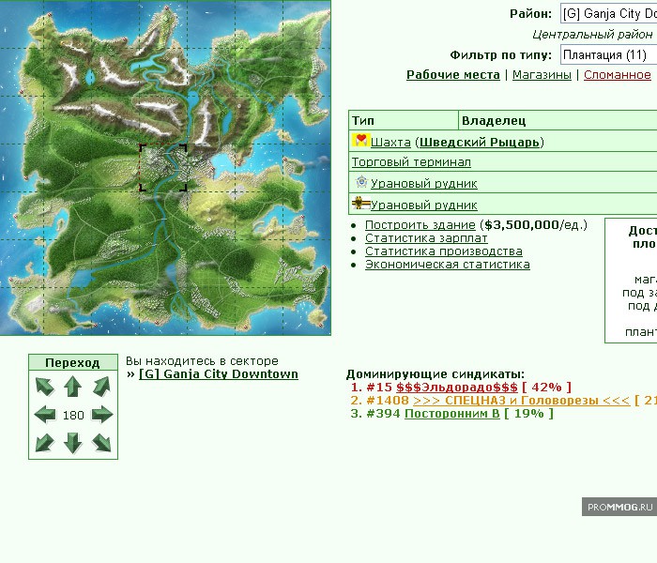
Task: Open Статистика зарплат
Action: tap(426, 238)
